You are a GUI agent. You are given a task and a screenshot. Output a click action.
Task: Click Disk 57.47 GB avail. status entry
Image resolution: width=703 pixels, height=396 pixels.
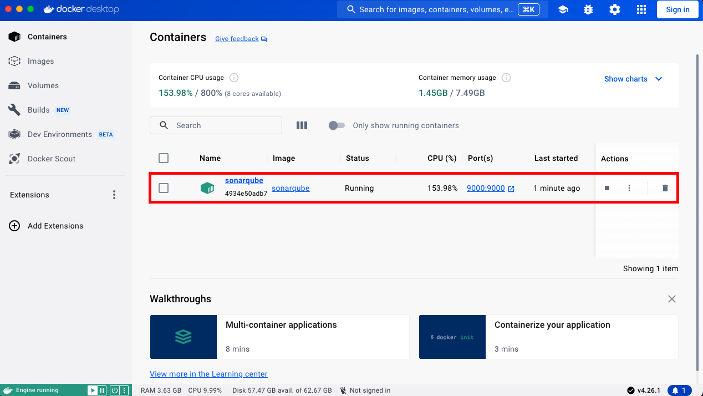tap(282, 390)
